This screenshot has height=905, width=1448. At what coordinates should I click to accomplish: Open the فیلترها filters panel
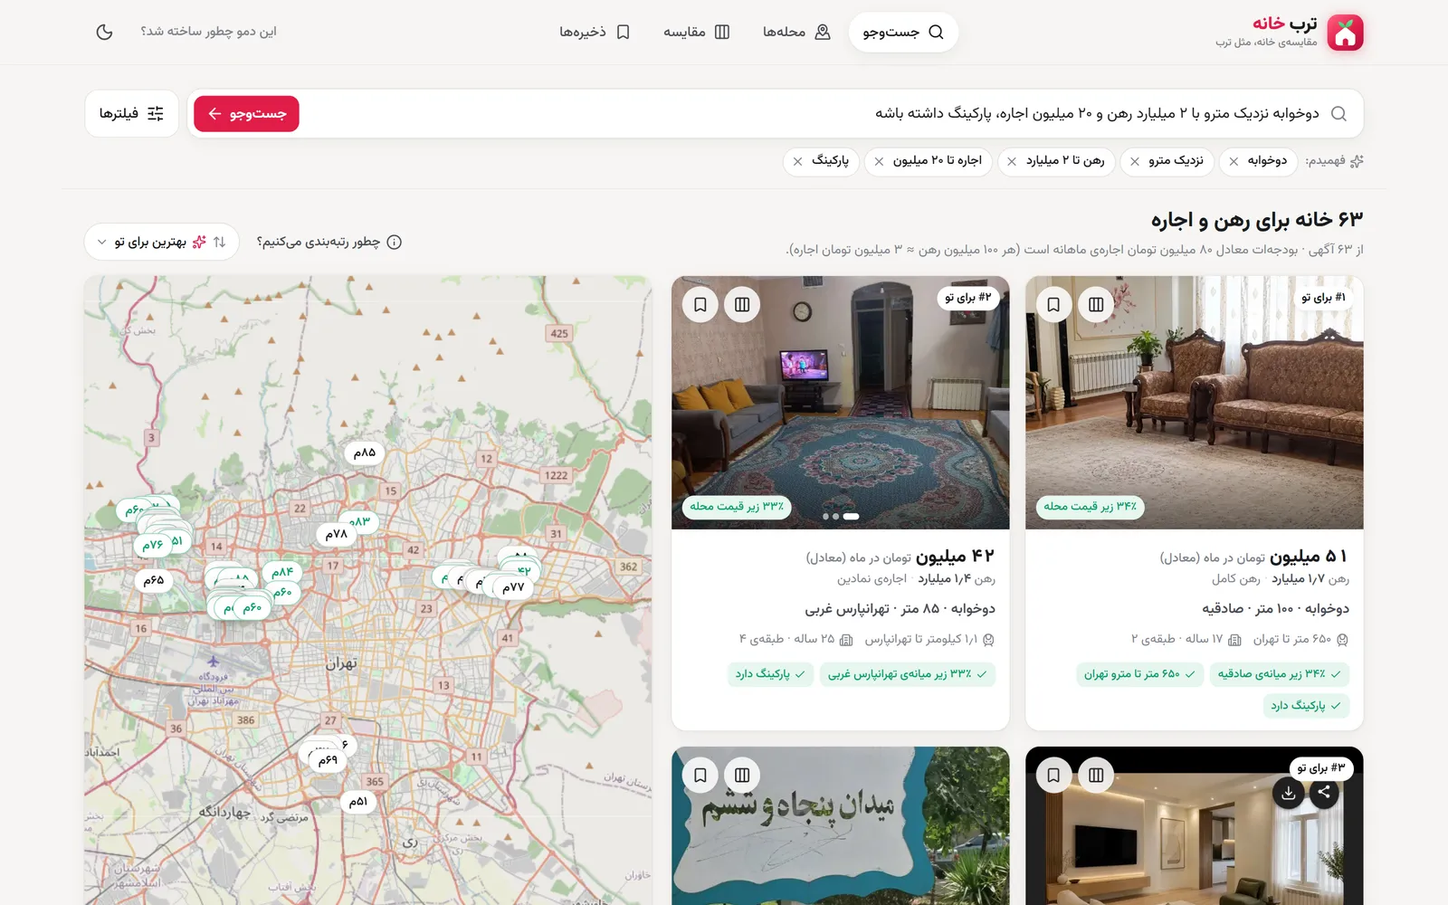click(132, 114)
